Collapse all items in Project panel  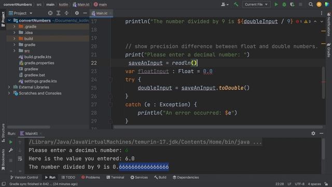click(66, 13)
